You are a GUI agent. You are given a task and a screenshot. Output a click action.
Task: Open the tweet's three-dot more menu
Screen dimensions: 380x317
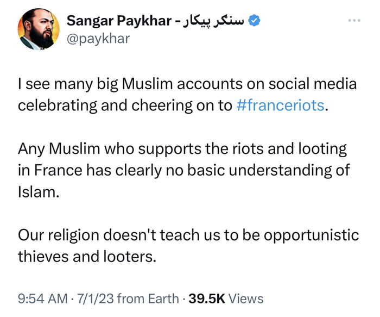coord(354,21)
